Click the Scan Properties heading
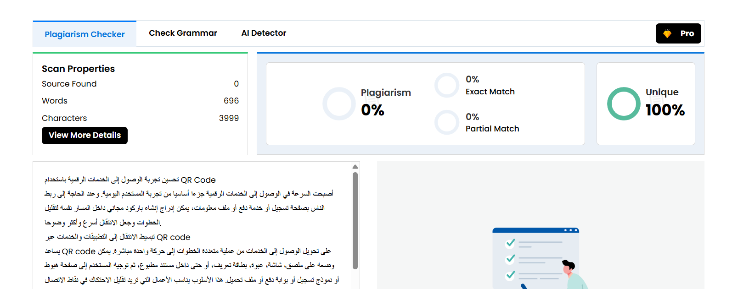Viewport: 755px width, 289px height. point(79,69)
